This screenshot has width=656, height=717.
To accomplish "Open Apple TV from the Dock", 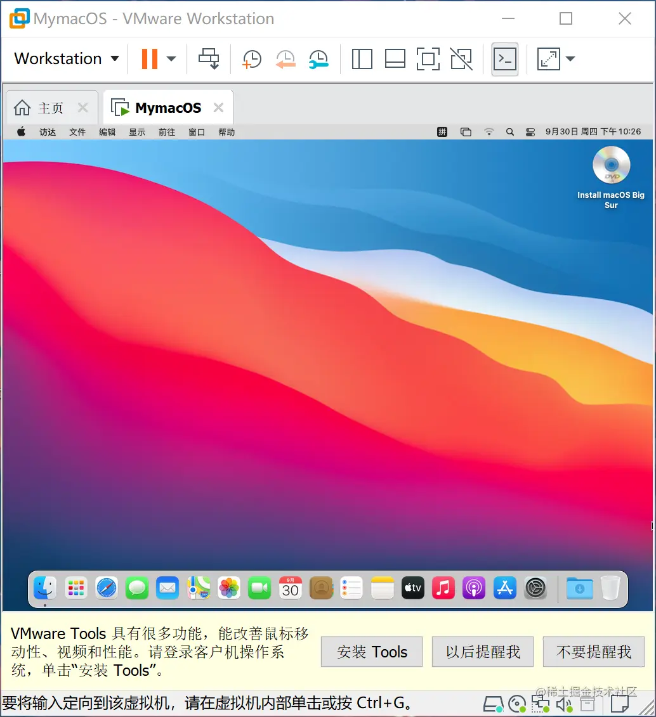I will 412,588.
